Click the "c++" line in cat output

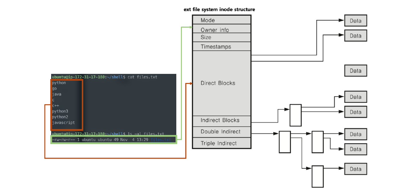[55, 105]
